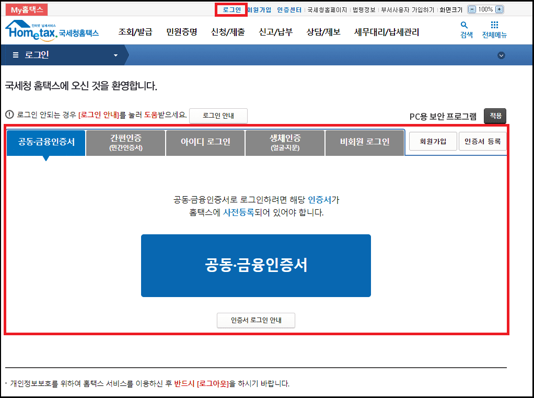Select the 생체인증 (얼굴·지문) tab

284,142
